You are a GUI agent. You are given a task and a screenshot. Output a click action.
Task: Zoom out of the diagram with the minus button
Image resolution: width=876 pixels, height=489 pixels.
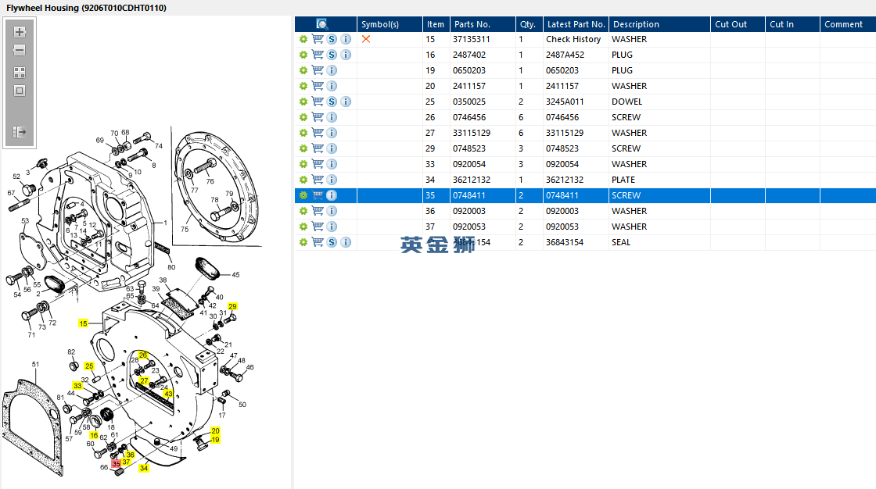coord(20,50)
